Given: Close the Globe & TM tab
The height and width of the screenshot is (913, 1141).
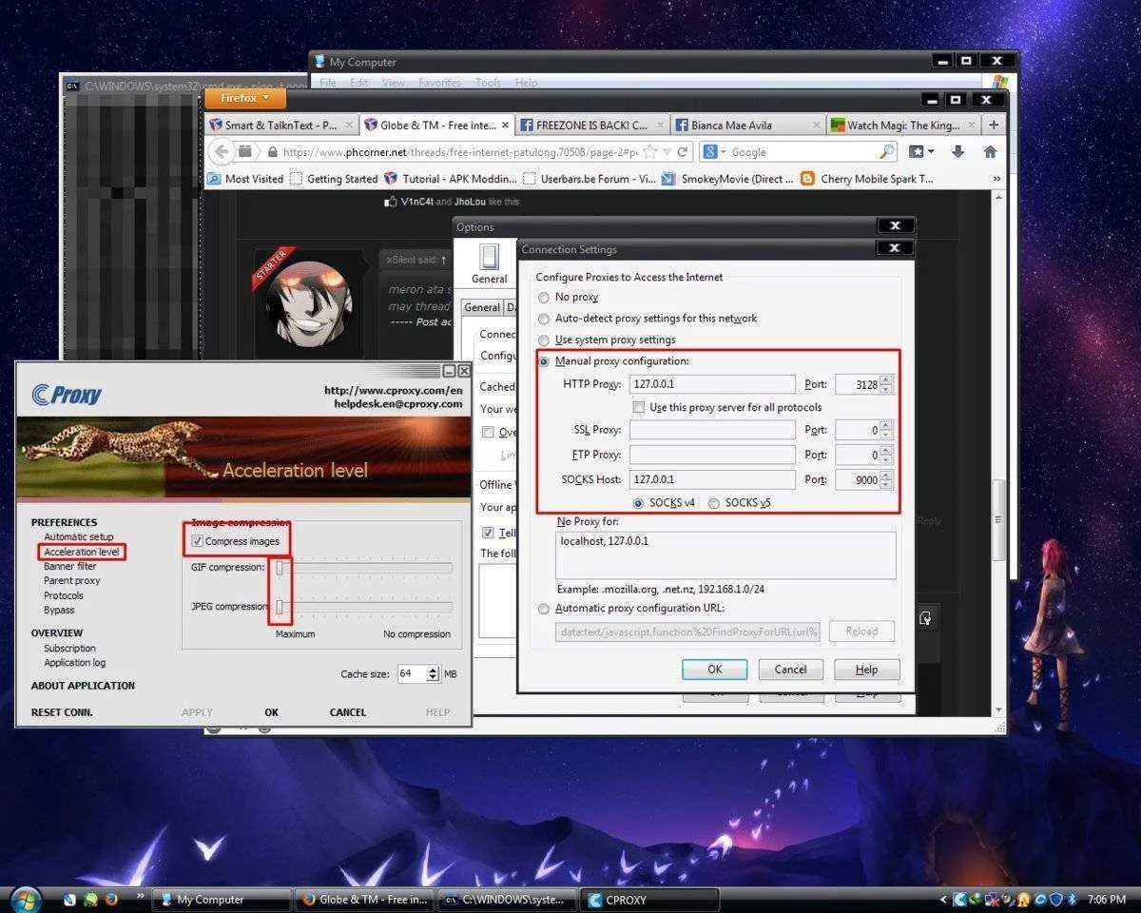Looking at the screenshot, I should coord(505,125).
